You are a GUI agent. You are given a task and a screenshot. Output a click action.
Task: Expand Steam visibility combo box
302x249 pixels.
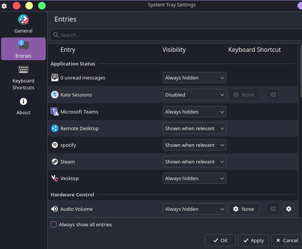click(194, 162)
